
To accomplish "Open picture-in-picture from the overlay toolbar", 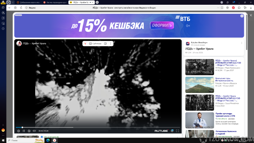I will click(x=106, y=44).
